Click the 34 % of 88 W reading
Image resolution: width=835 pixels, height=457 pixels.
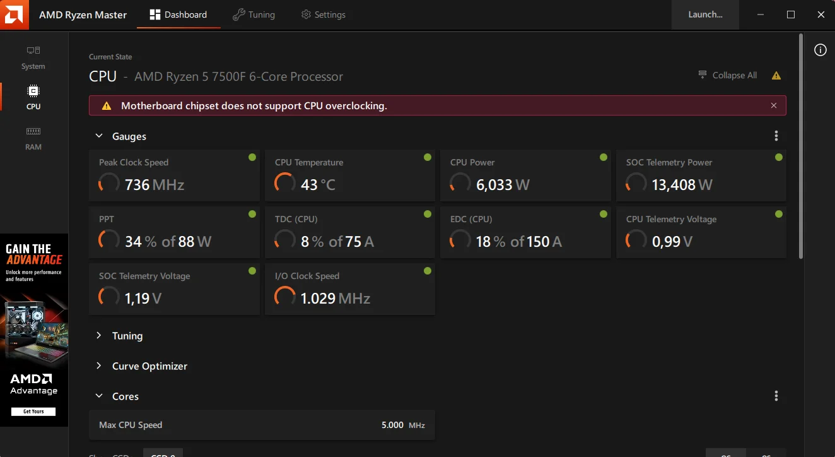(x=168, y=242)
